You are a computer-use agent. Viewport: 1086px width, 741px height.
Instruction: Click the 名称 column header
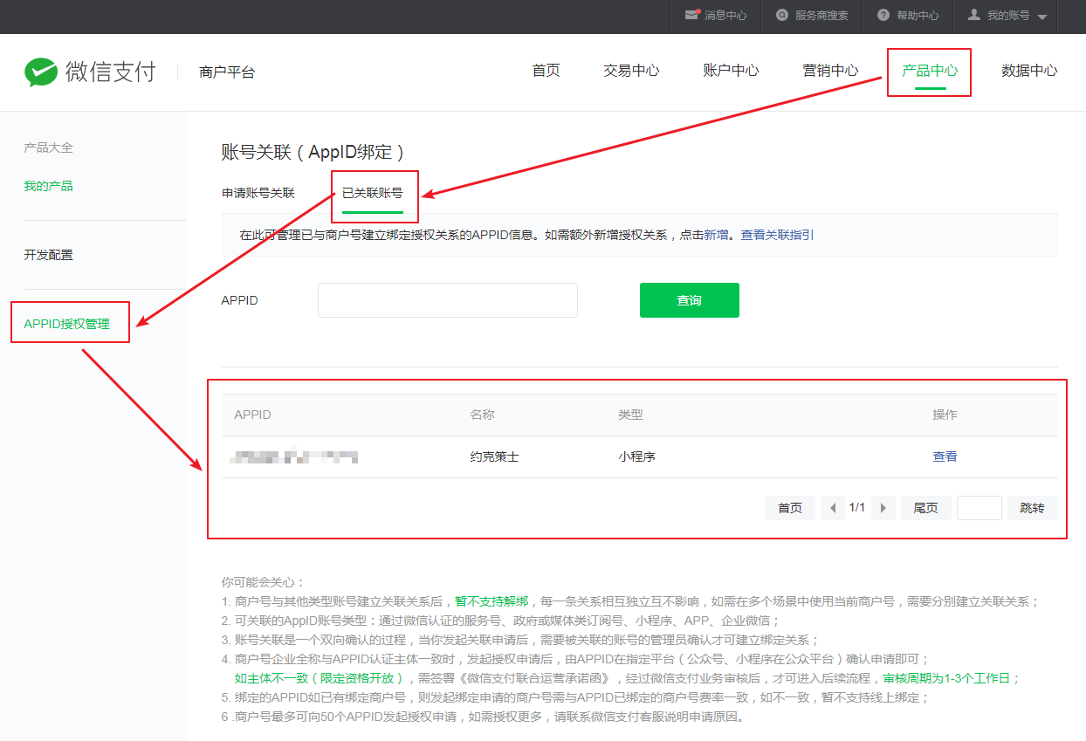(x=482, y=415)
